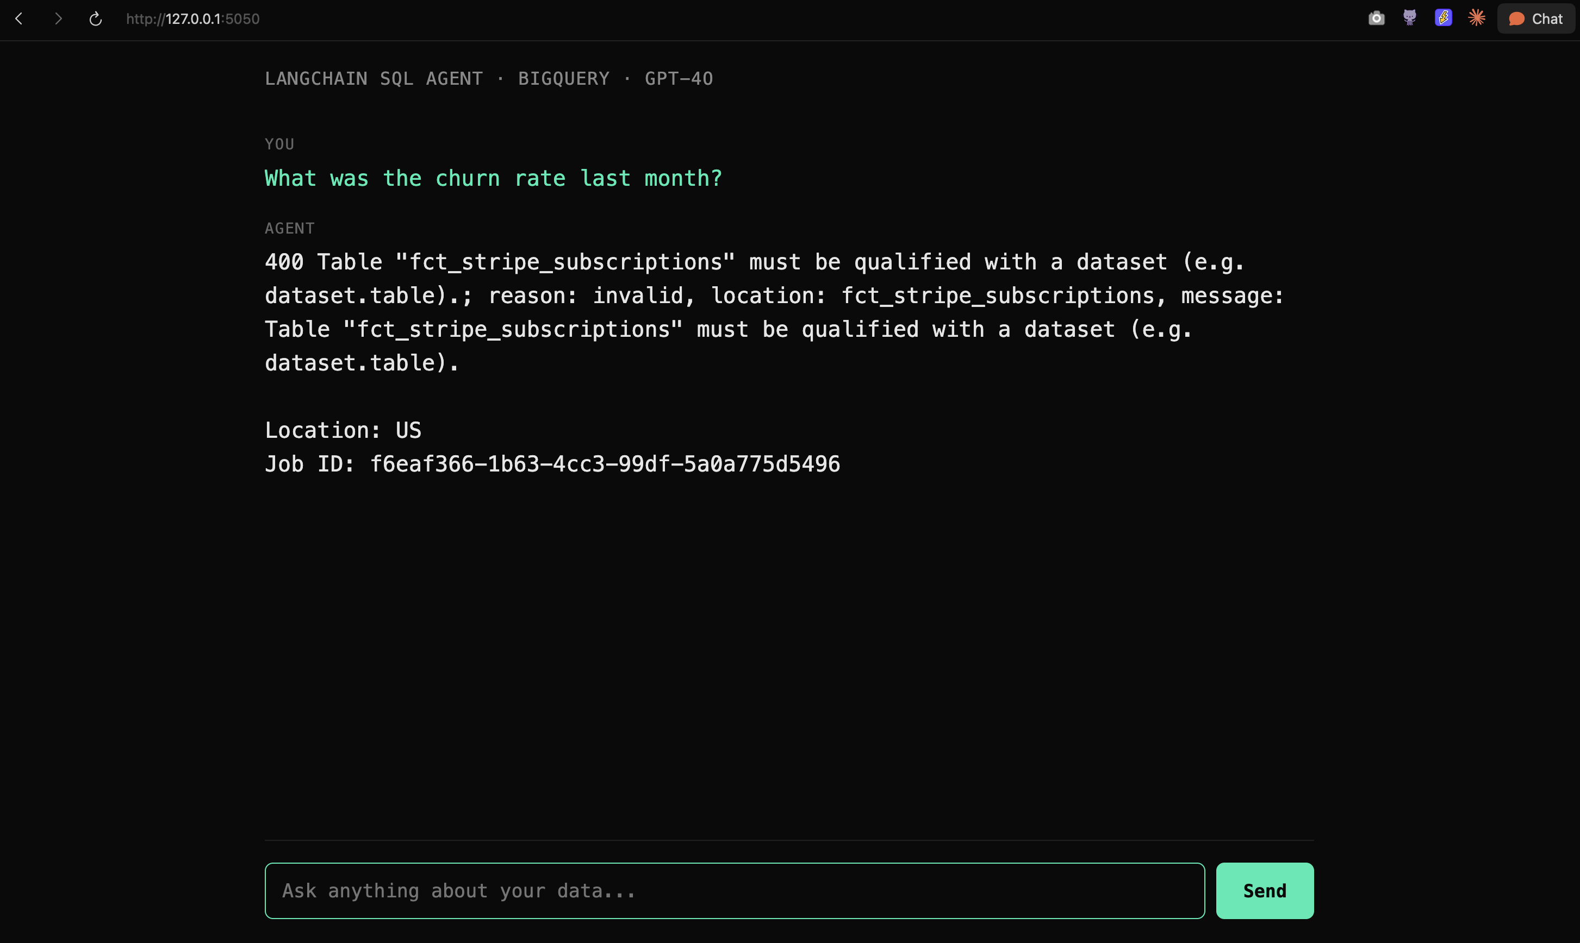Open the orange starburst extension icon
Screen dimensions: 1580x943
coord(1477,18)
